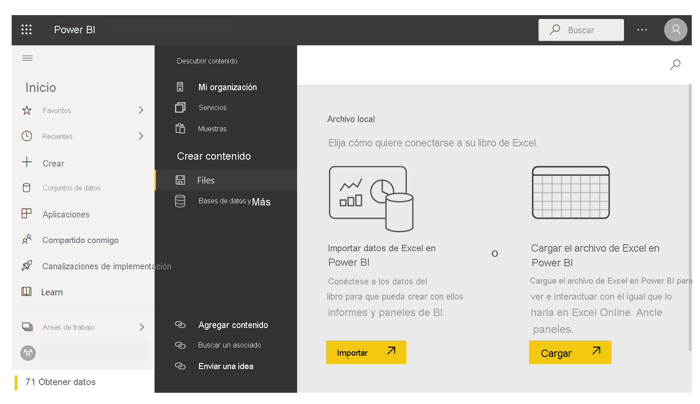Click the Crear plus icon

click(27, 162)
